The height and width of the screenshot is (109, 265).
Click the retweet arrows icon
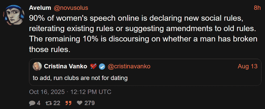[x=49, y=103]
